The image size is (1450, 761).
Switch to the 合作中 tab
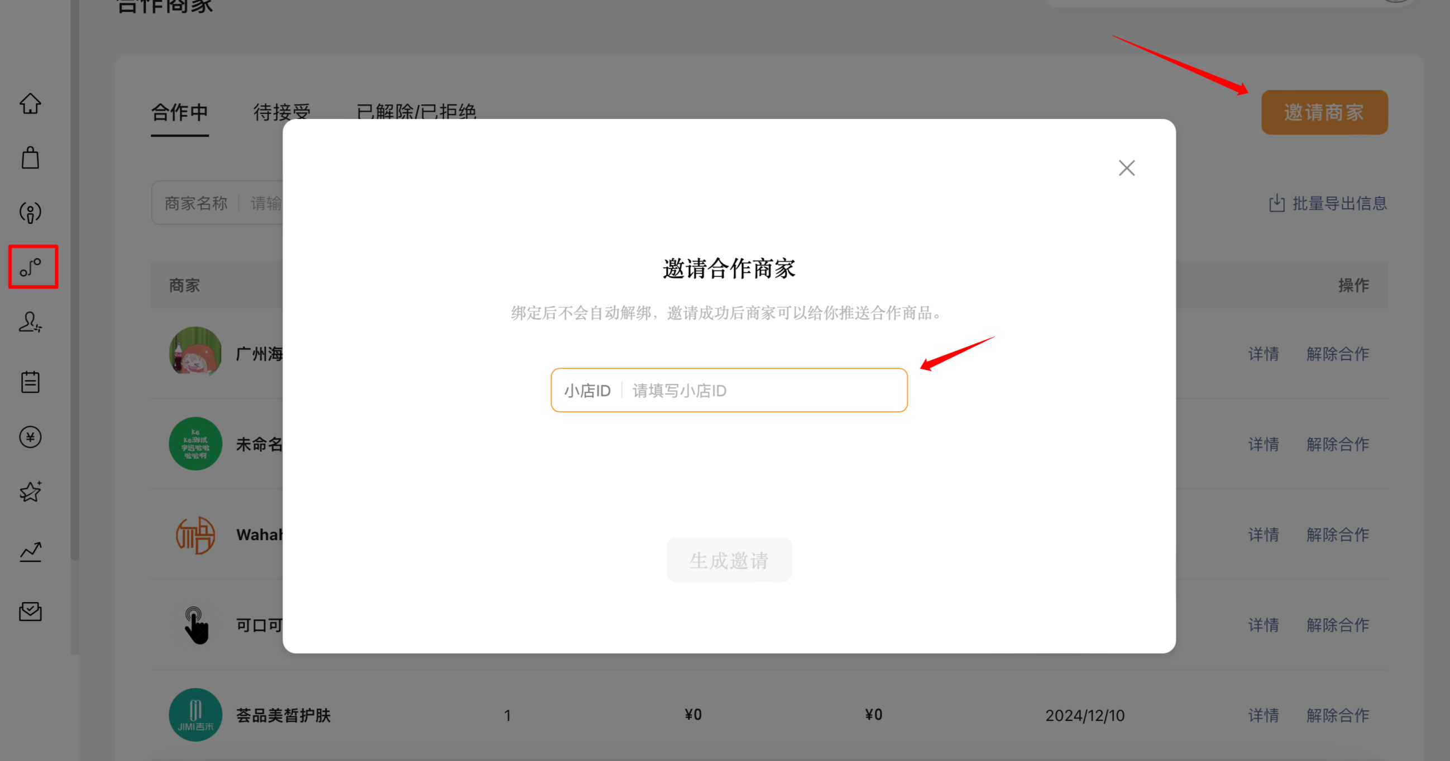coord(180,113)
